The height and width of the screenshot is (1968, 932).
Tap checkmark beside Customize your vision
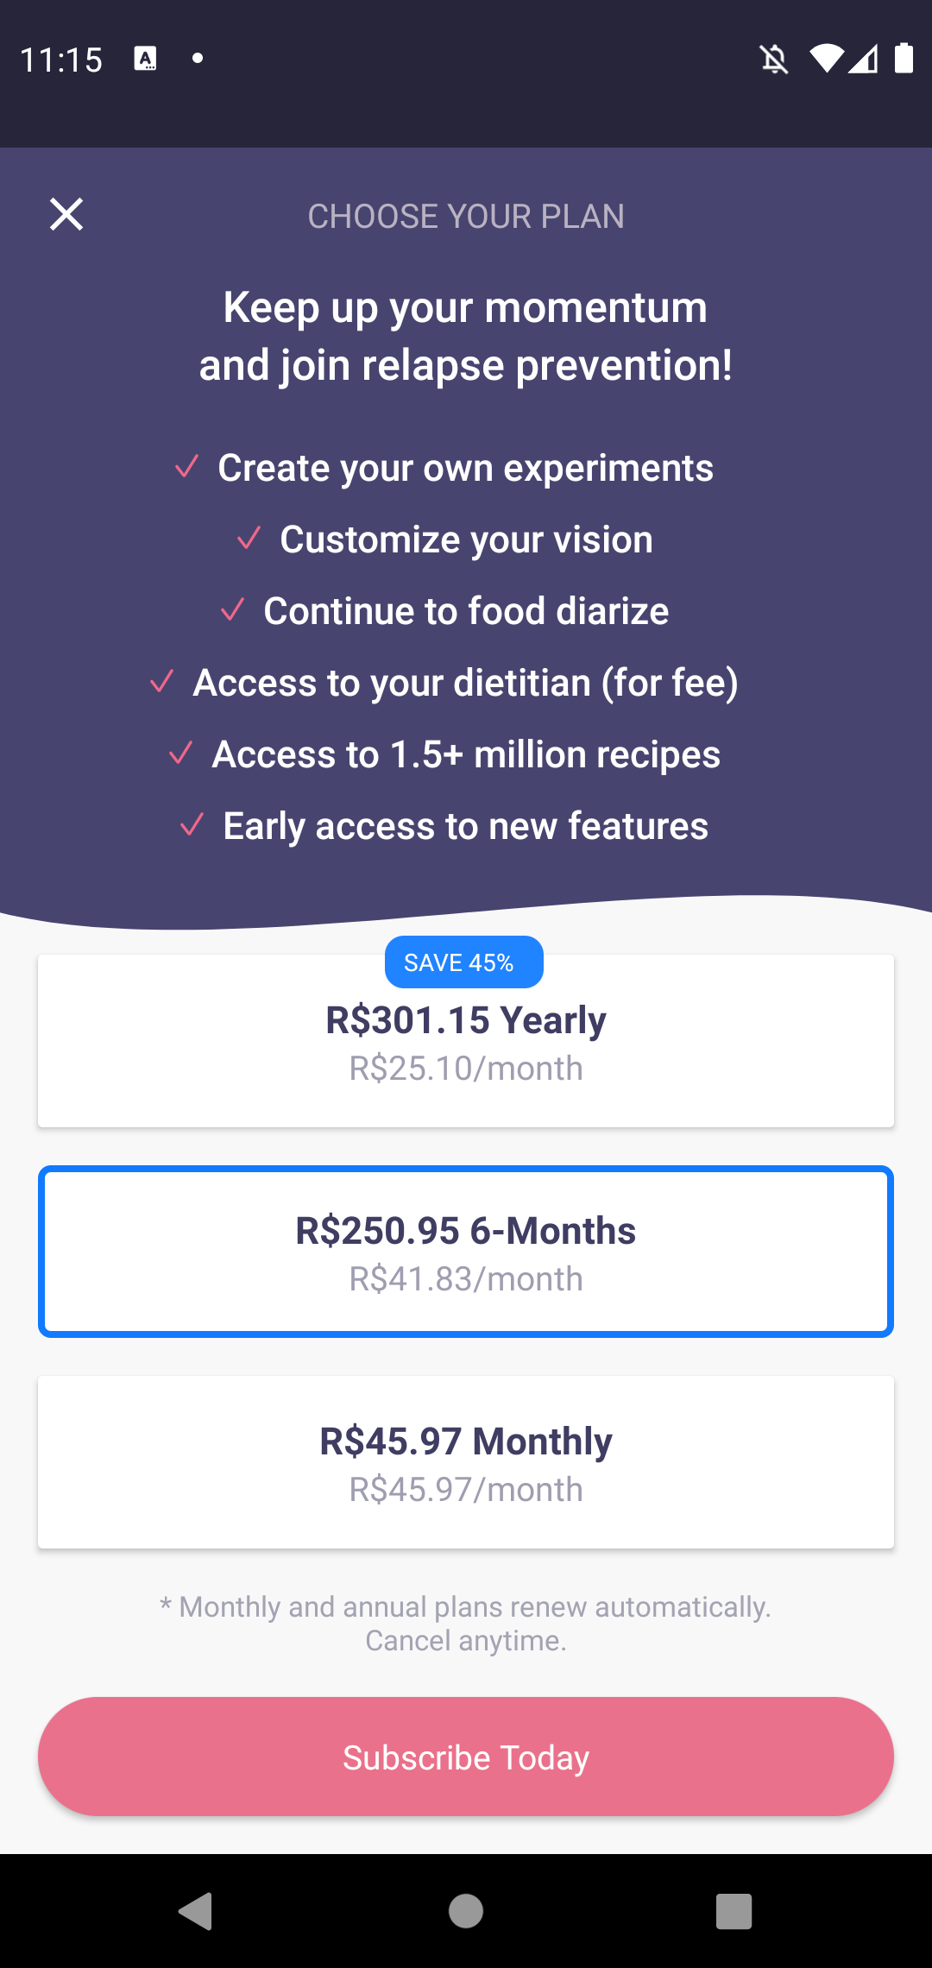pyautogui.click(x=249, y=539)
